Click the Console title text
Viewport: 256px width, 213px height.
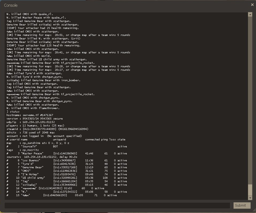[x=11, y=5]
